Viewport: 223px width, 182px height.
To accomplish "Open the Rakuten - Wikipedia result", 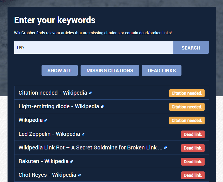I will pos(43,161).
